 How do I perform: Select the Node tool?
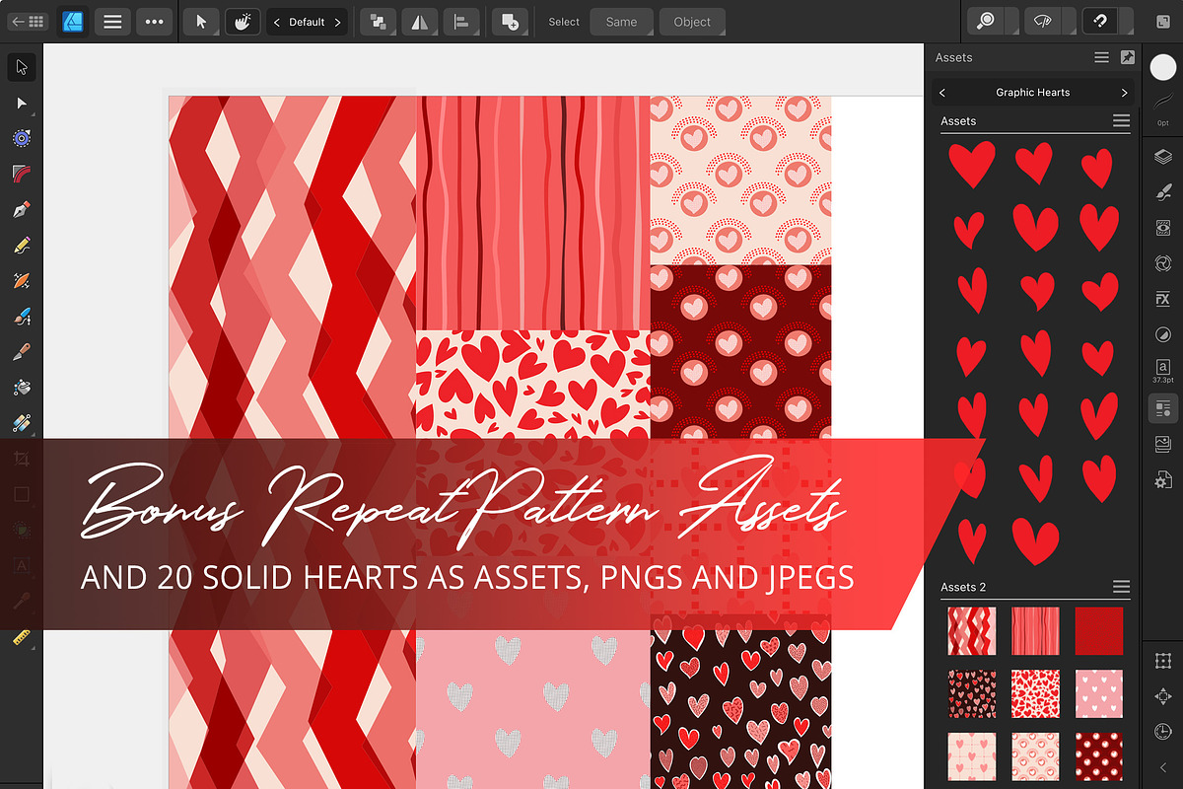[x=22, y=103]
